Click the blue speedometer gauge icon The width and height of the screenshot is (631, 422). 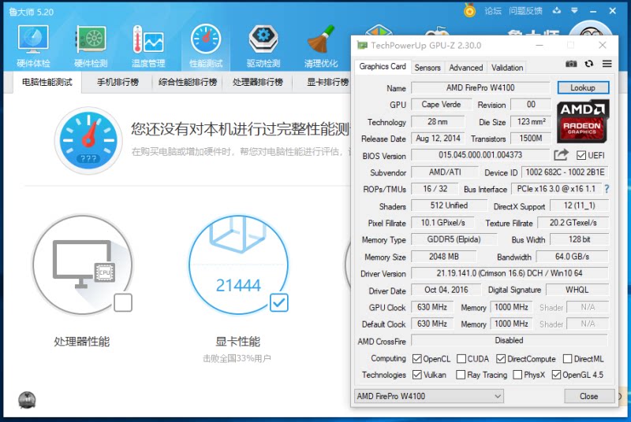[x=88, y=140]
